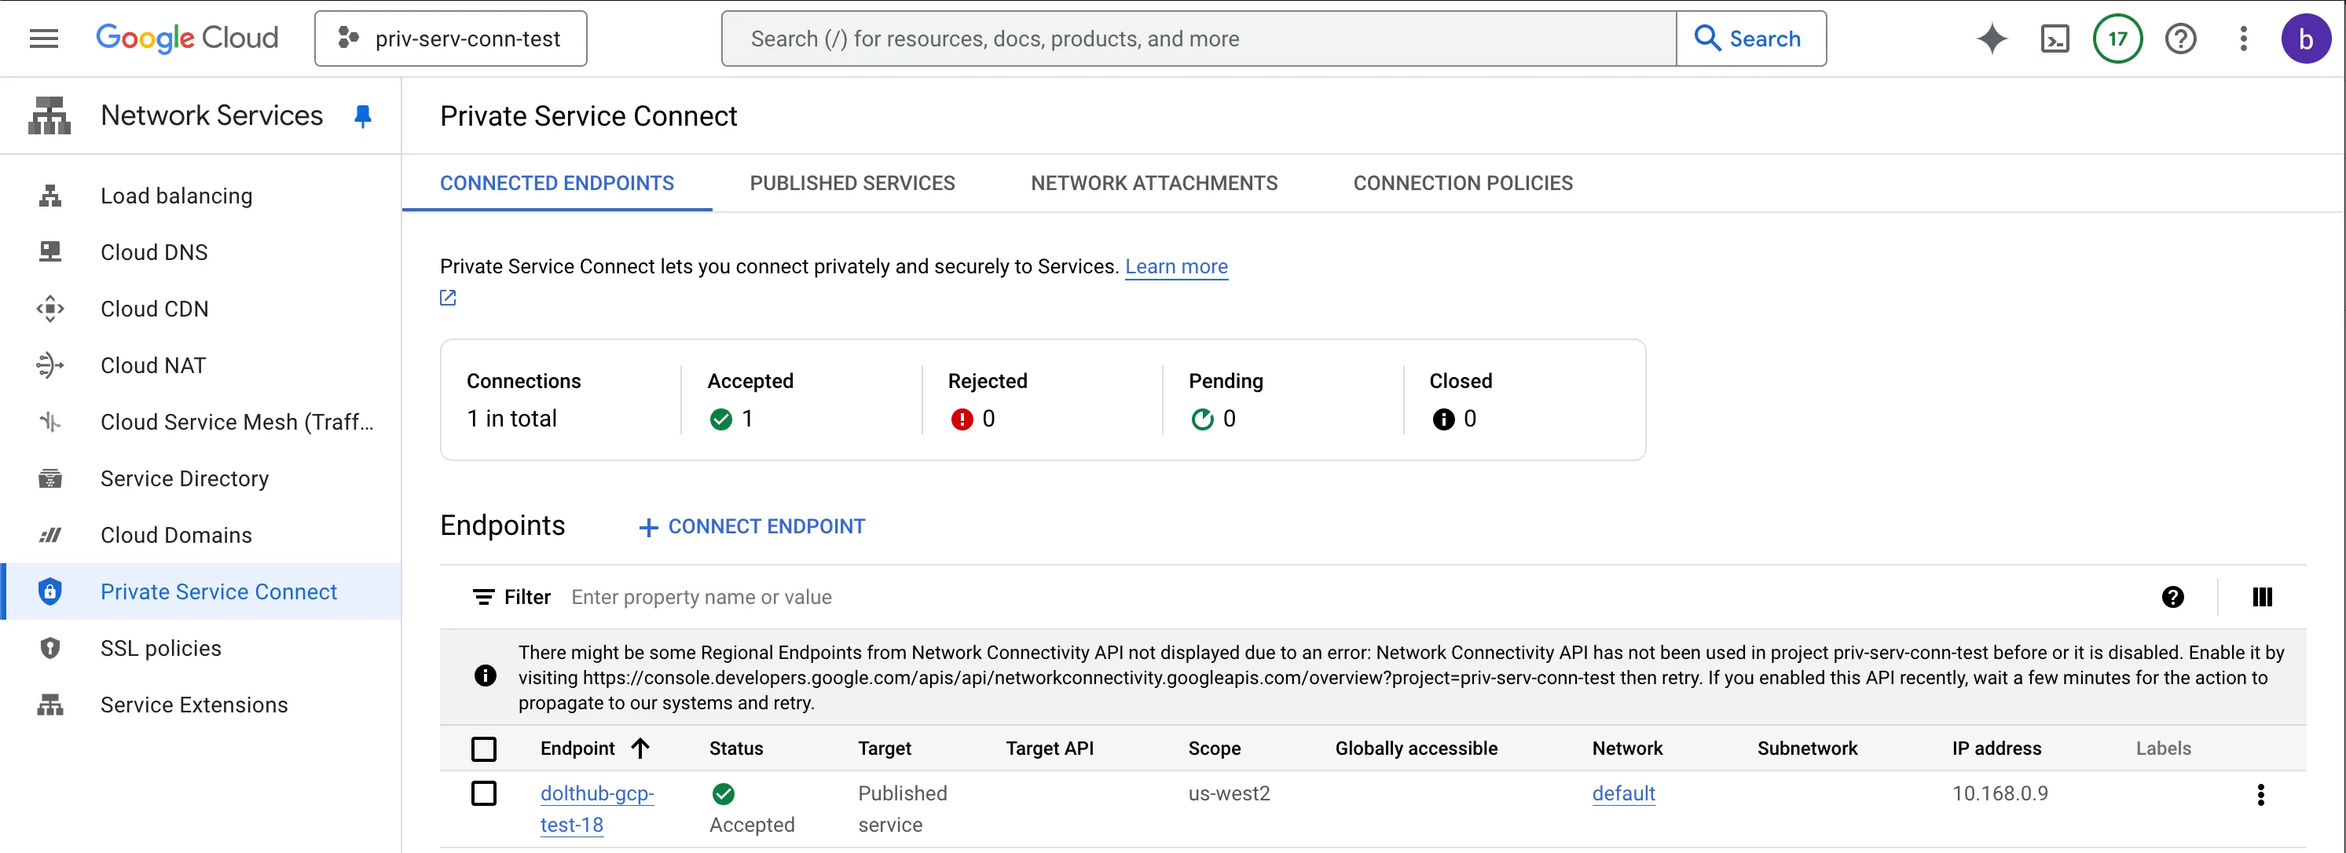2346x853 pixels.
Task: Click Connect Endpoint button
Action: point(752,526)
